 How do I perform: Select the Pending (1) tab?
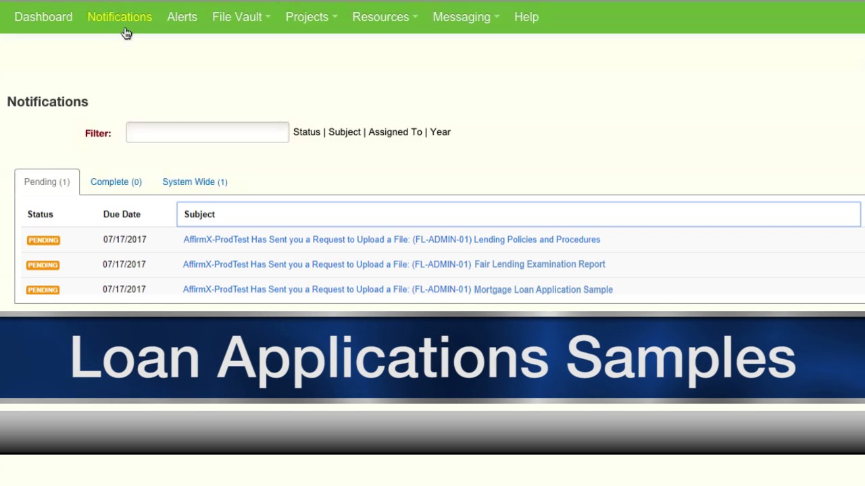click(47, 182)
